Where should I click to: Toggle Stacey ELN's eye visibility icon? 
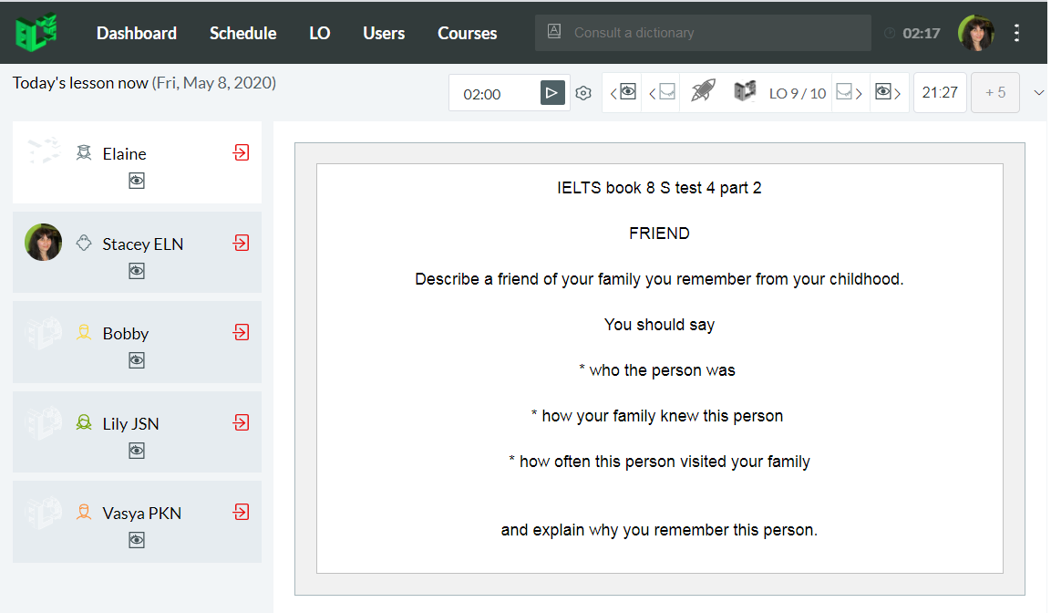tap(137, 271)
